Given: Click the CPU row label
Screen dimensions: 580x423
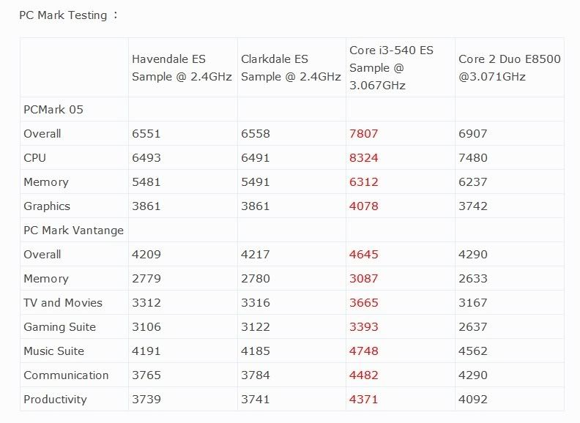Looking at the screenshot, I should pyautogui.click(x=35, y=158).
